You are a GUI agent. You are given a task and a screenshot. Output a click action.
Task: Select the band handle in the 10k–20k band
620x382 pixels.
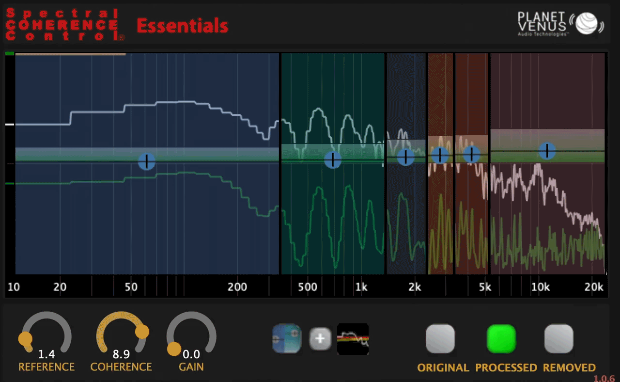coord(547,151)
